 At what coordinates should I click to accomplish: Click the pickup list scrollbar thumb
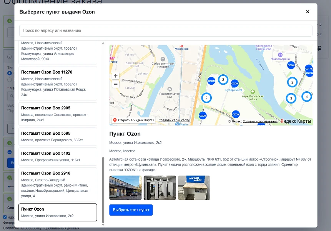[103, 190]
